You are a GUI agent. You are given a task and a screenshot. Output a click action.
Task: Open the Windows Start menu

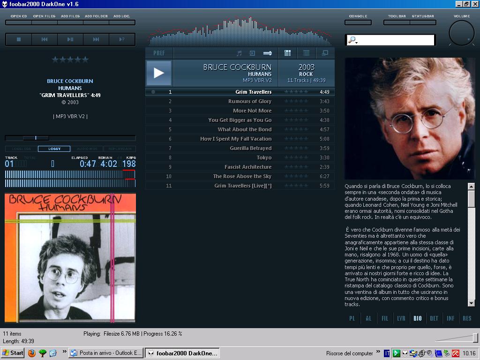click(x=13, y=353)
